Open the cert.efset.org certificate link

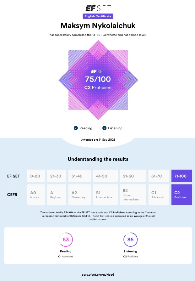98,274
